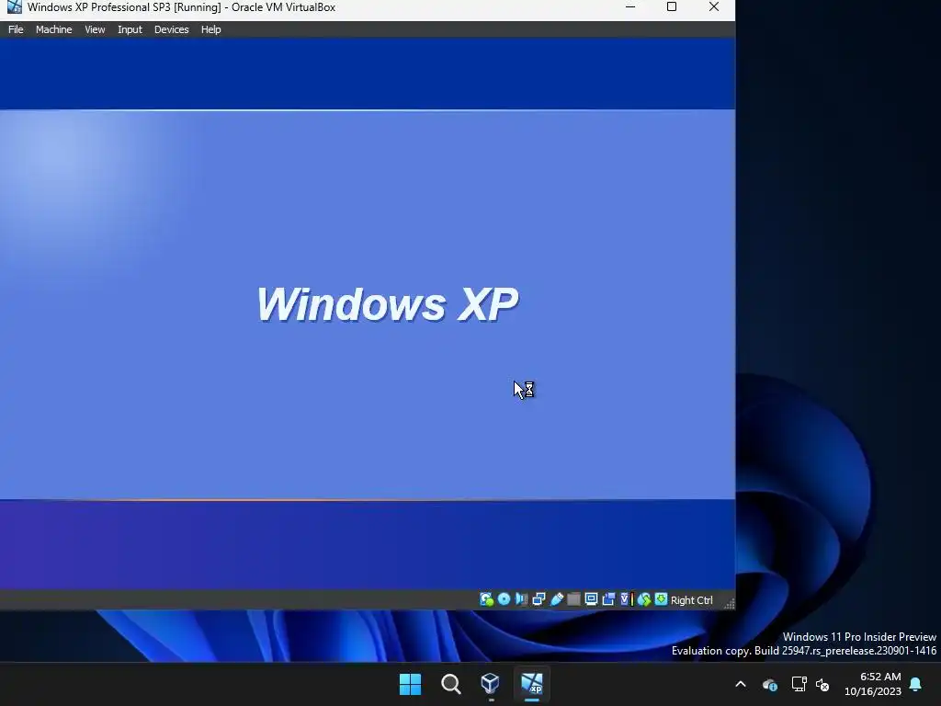941x706 pixels.
Task: Open the Devices menu
Action: pos(171,29)
